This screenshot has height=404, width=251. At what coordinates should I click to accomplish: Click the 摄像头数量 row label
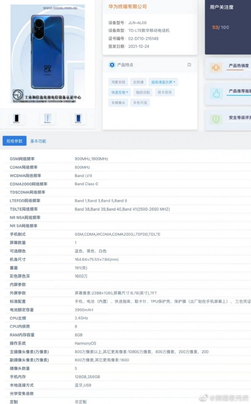point(20,368)
